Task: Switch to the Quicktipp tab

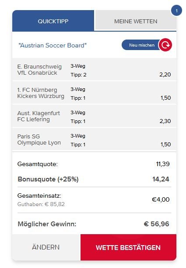Action: pyautogui.click(x=53, y=21)
